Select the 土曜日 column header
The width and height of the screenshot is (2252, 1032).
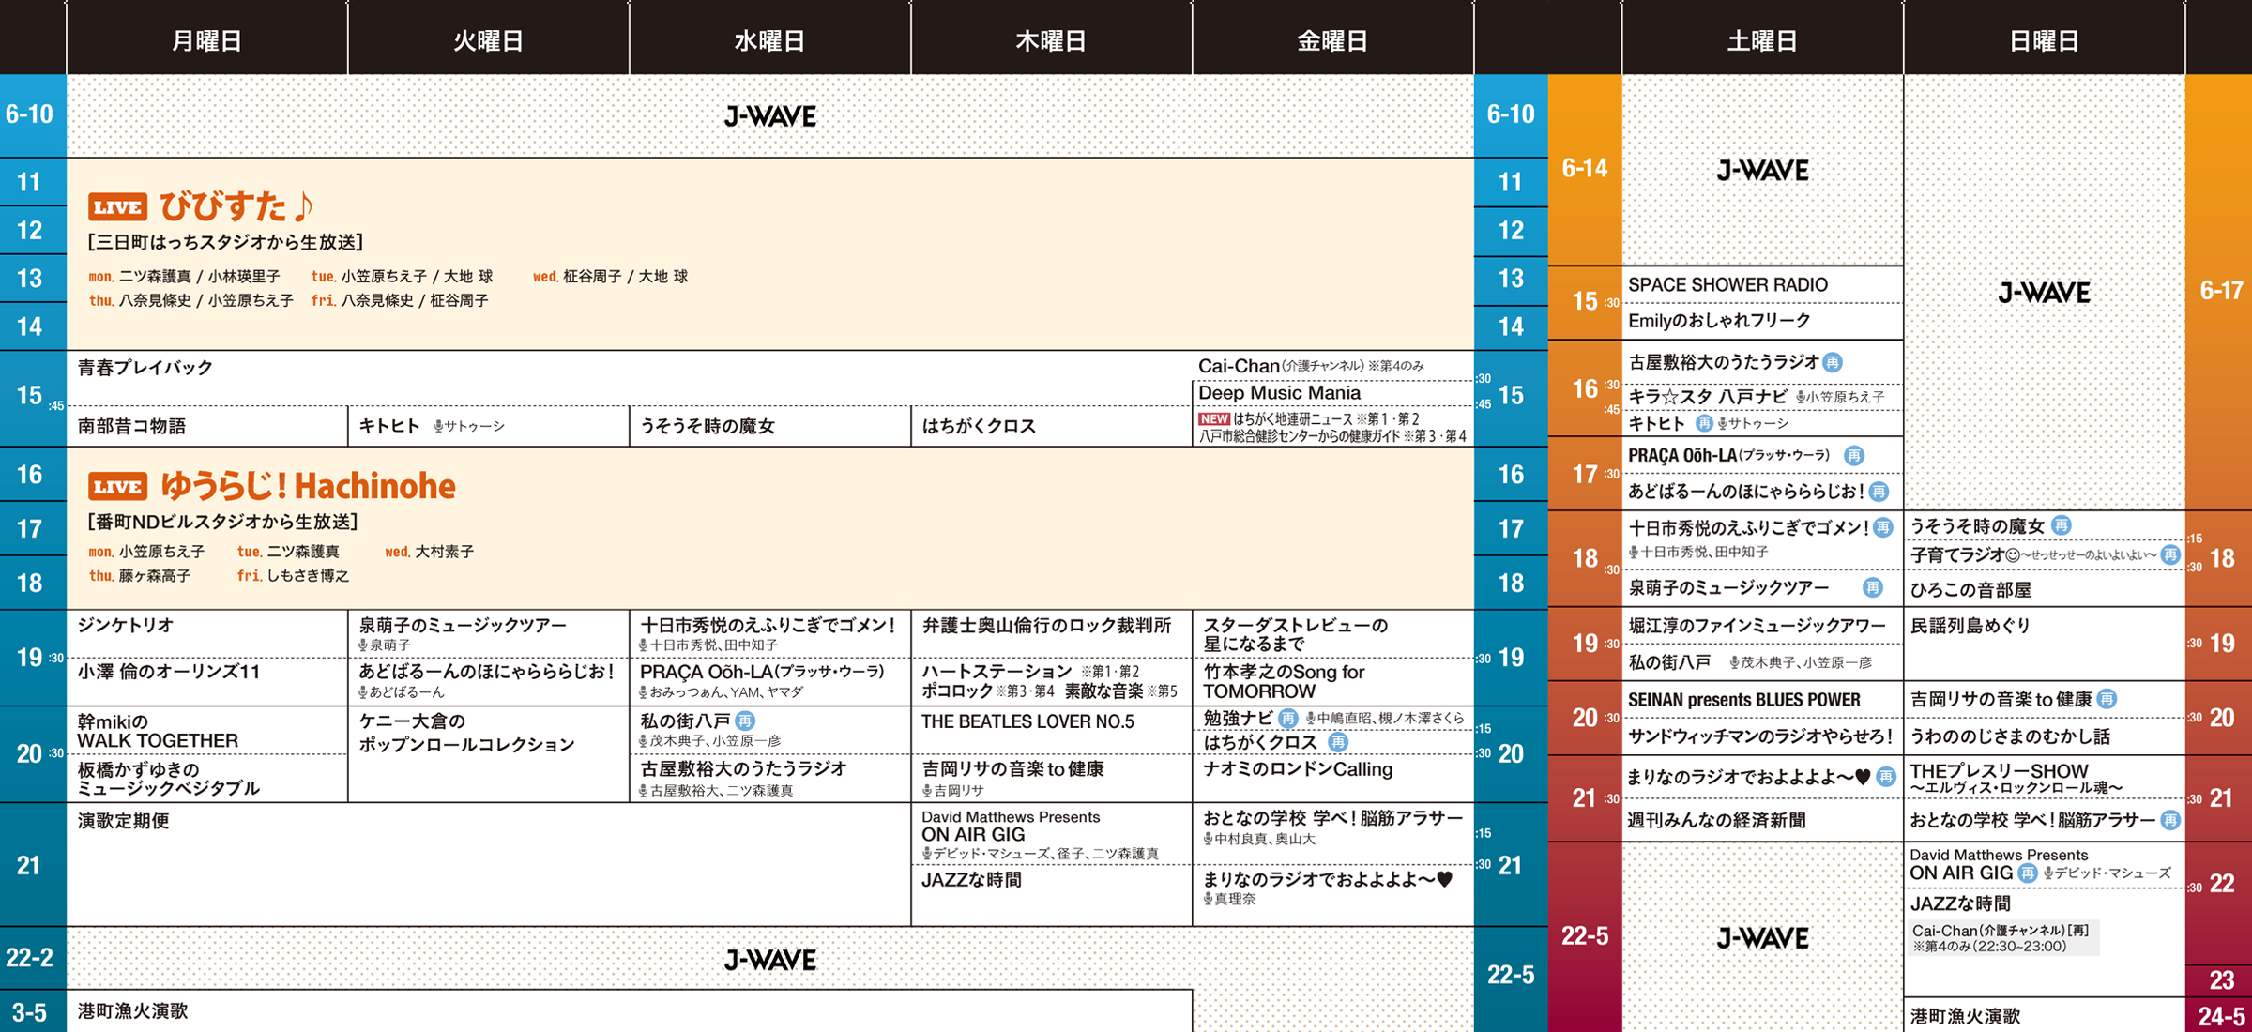click(1762, 40)
